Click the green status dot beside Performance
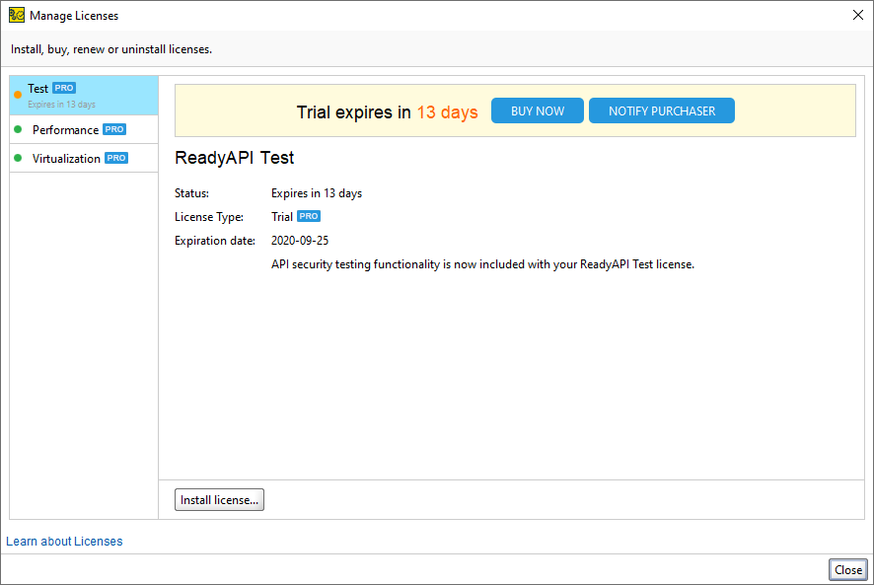This screenshot has height=585, width=874. point(18,129)
